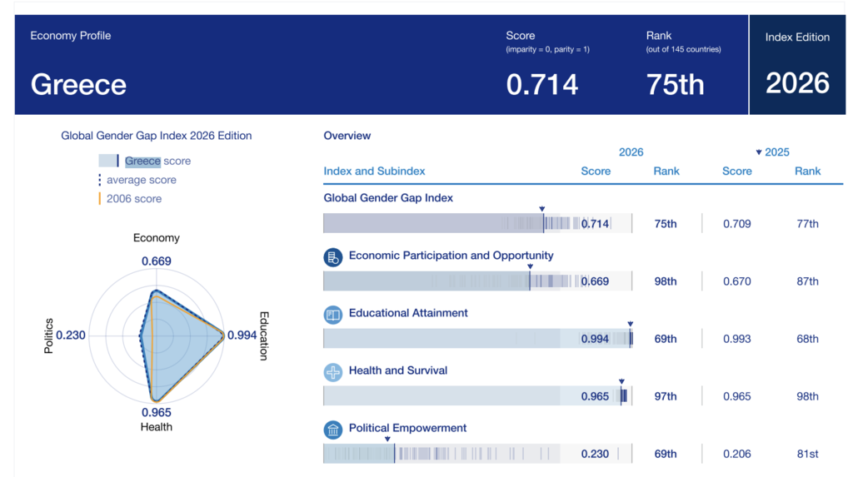The image size is (853, 477).
Task: Click the Overview heading
Action: [x=347, y=136]
